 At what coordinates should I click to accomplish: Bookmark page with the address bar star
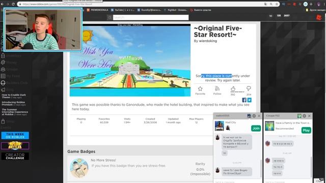pyautogui.click(x=277, y=4)
